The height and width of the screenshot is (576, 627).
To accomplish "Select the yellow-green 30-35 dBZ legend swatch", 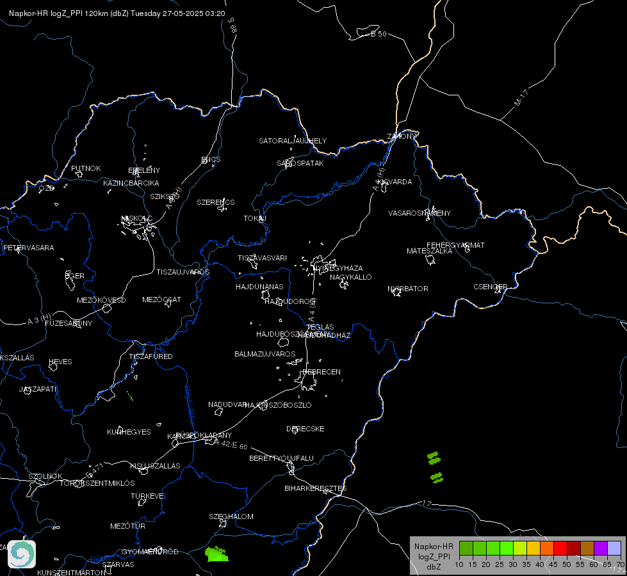I will pyautogui.click(x=520, y=548).
